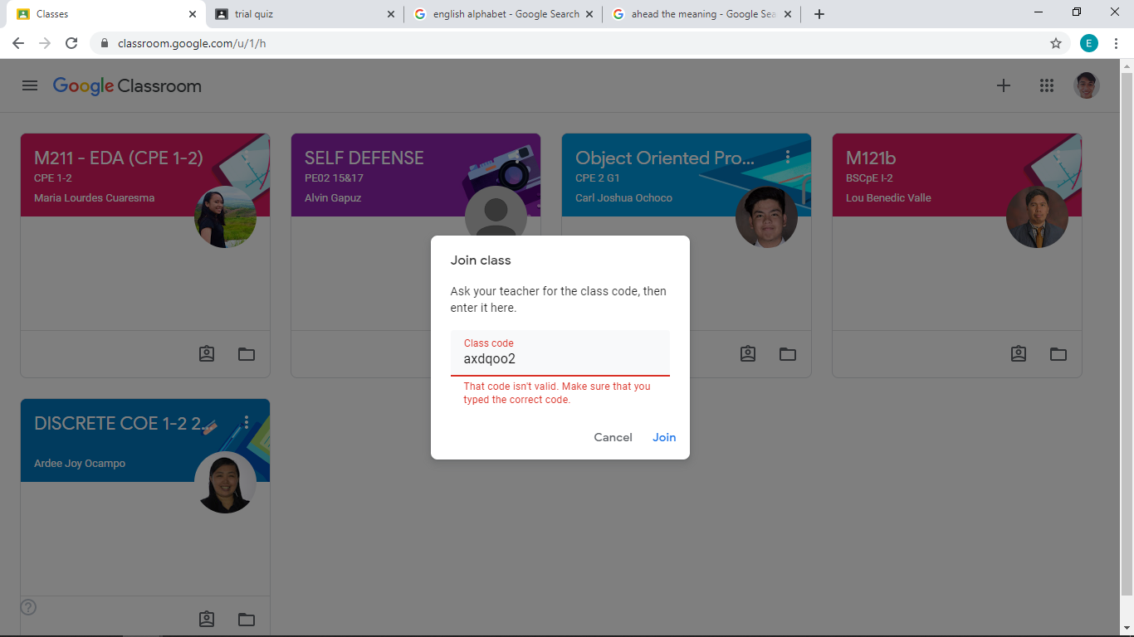Click the PE02 15&17 section label
The height and width of the screenshot is (637, 1134).
pos(334,178)
